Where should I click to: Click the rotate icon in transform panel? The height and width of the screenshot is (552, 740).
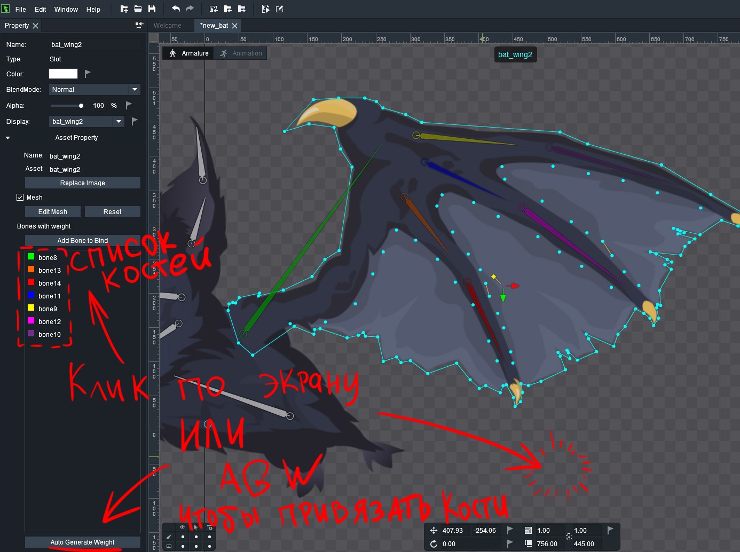[434, 543]
